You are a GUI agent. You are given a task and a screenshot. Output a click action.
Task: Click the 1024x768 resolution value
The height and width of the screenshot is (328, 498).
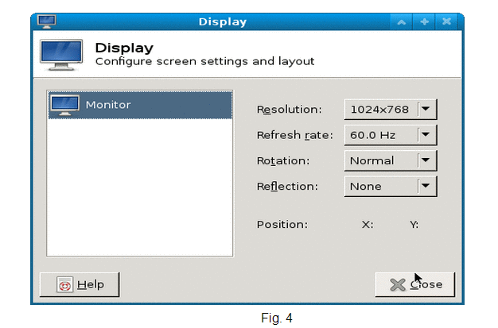tap(379, 110)
